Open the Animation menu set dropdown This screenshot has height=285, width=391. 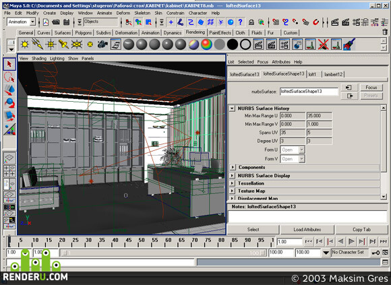[x=32, y=22]
